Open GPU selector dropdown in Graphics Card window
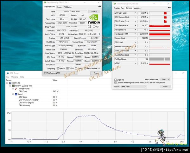 point(60,73)
